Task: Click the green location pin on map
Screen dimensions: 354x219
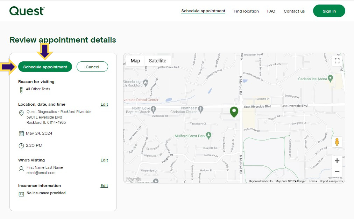Action: tap(234, 112)
